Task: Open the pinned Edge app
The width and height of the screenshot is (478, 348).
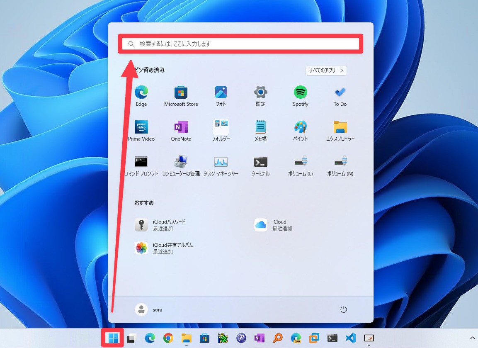Action: pyautogui.click(x=141, y=96)
